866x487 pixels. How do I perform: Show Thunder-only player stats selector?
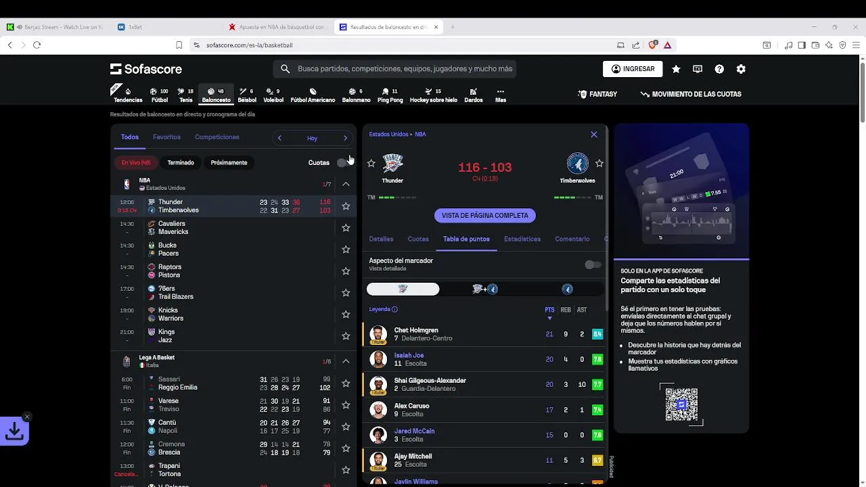tap(403, 289)
